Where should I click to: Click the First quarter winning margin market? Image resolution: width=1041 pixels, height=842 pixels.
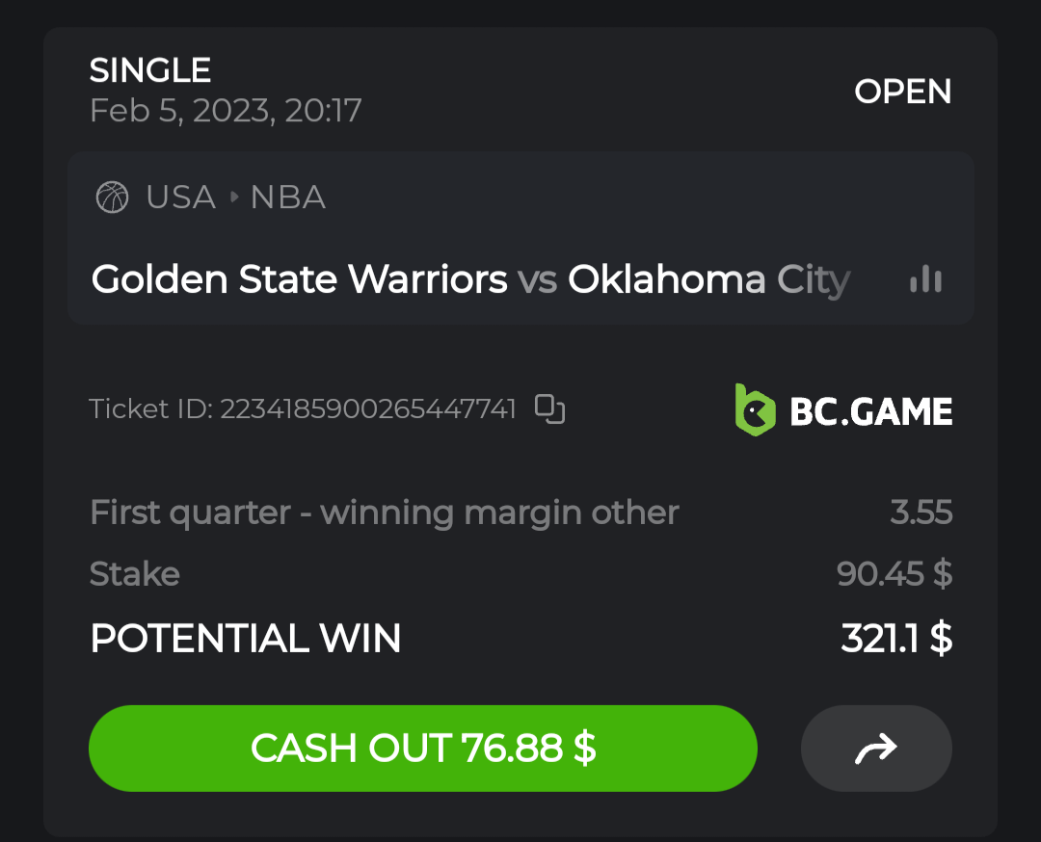pyautogui.click(x=384, y=513)
